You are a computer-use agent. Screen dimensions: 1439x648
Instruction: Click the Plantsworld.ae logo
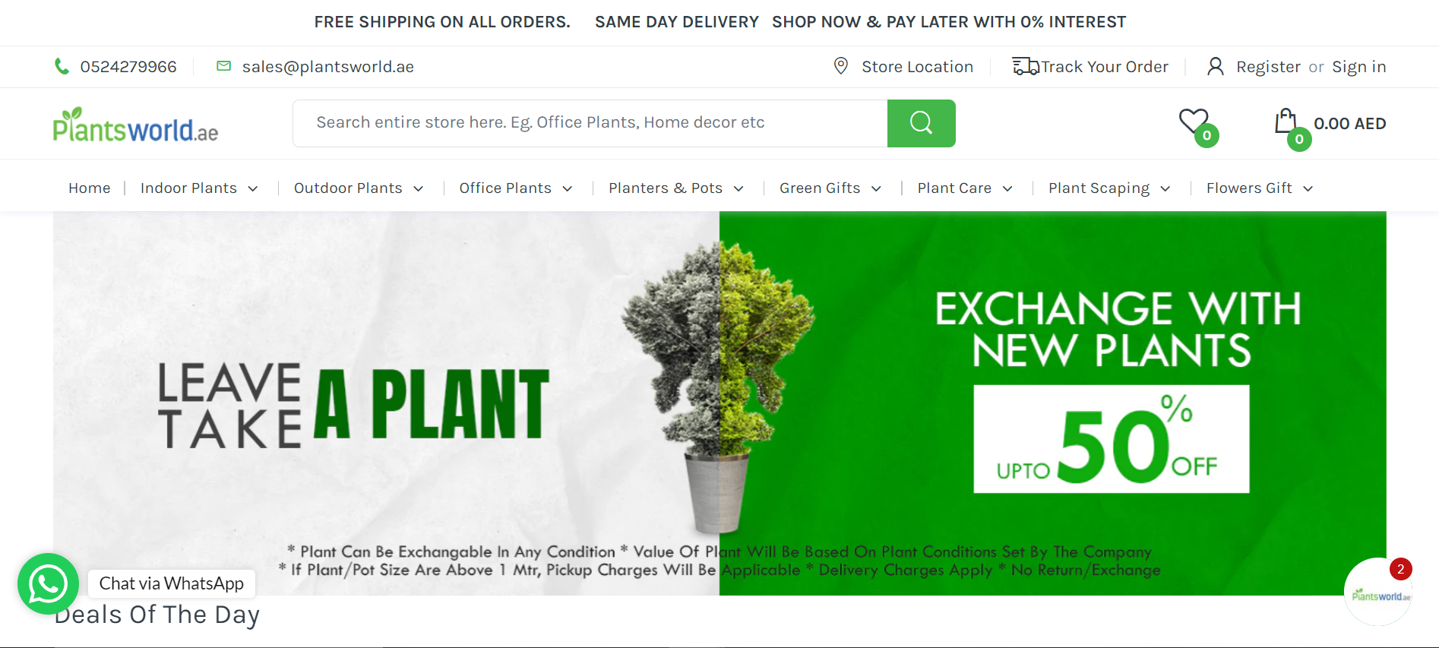(x=135, y=125)
